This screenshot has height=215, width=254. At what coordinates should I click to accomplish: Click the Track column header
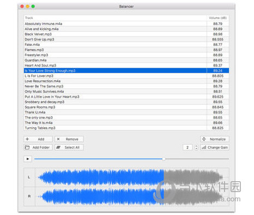point(115,18)
